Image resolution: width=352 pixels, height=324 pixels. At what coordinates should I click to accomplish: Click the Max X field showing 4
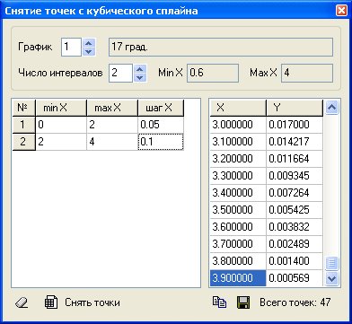[x=307, y=73]
